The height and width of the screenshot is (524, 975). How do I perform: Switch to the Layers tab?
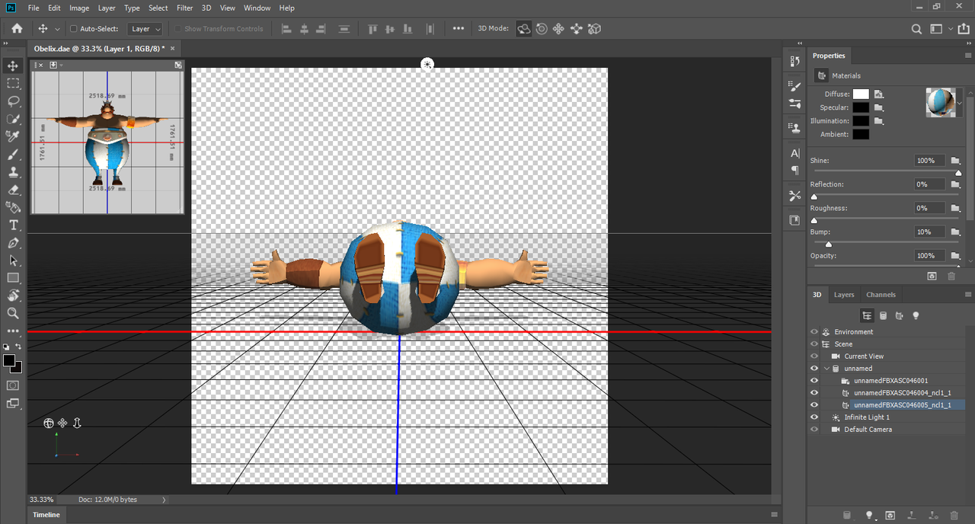click(x=844, y=295)
